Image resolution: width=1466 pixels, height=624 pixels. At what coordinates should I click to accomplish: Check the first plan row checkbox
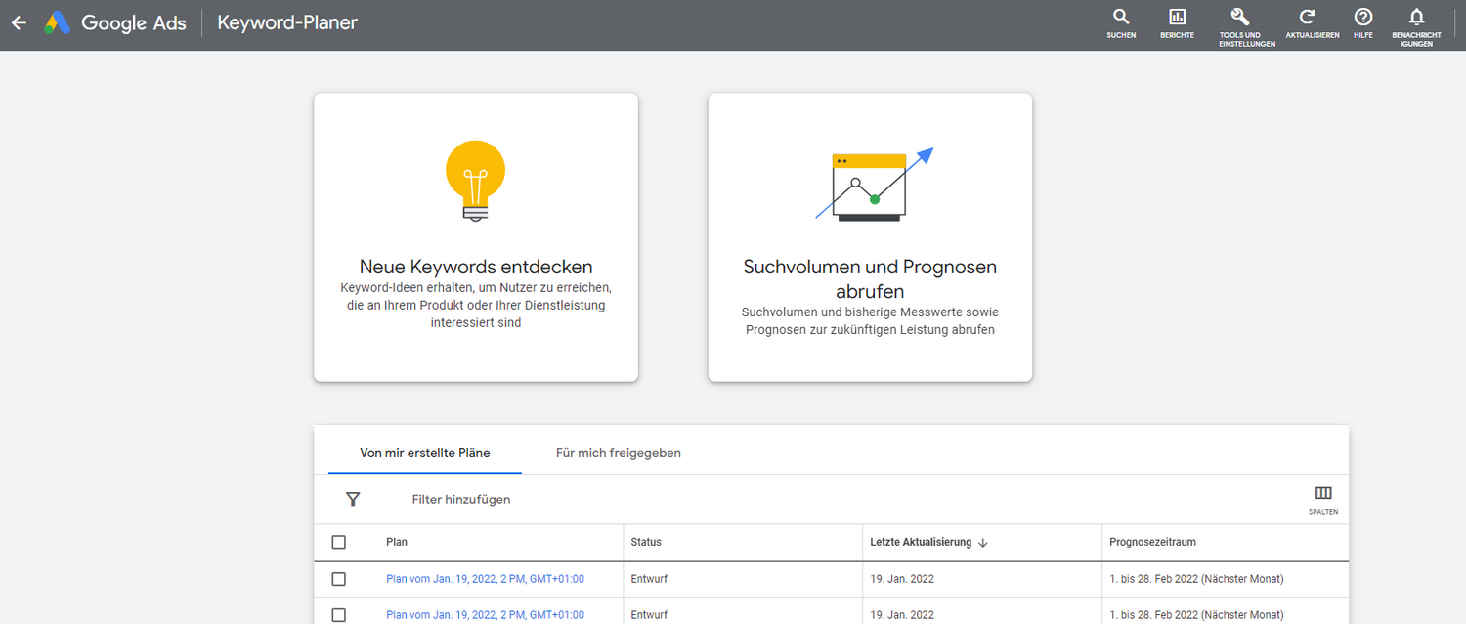[x=339, y=579]
